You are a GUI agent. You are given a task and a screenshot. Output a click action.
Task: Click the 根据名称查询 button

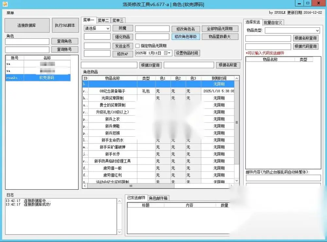[x=305, y=38]
